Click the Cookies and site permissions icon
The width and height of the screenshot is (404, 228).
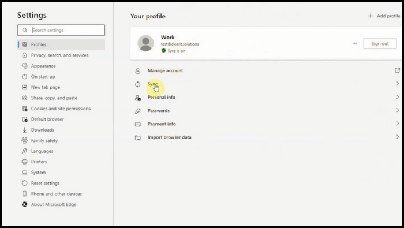coord(24,109)
